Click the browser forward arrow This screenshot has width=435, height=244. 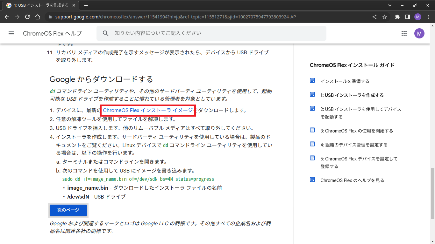click(17, 17)
